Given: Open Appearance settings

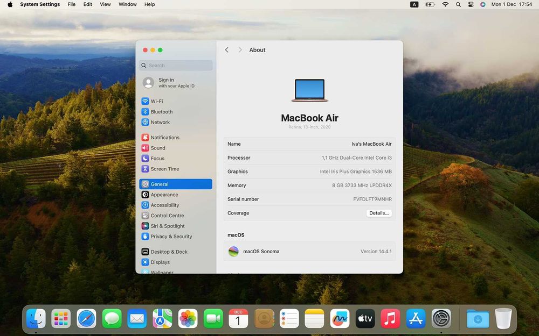Looking at the screenshot, I should 176,195.
